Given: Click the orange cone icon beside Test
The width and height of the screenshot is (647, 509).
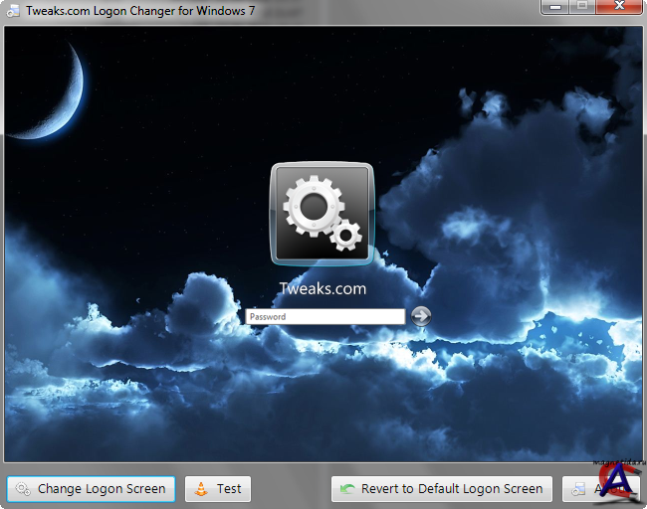Looking at the screenshot, I should [x=202, y=489].
